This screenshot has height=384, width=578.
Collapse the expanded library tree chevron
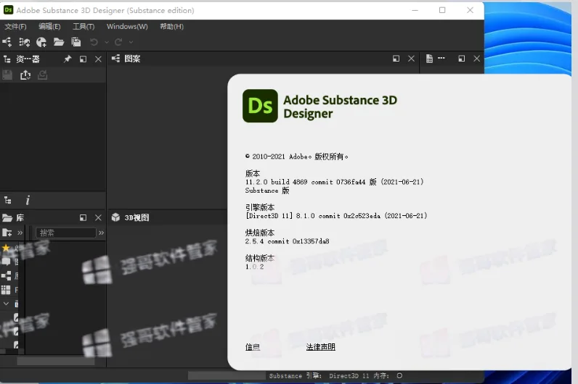click(6, 304)
